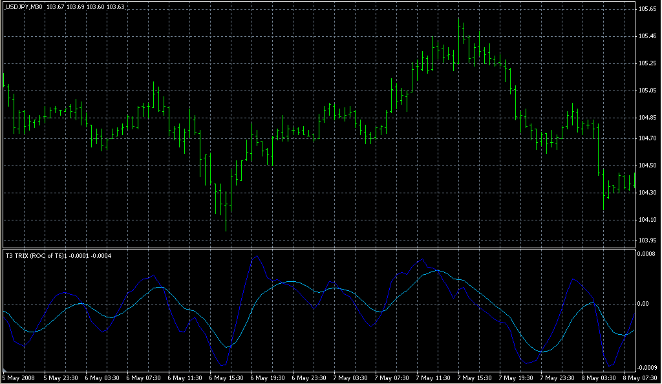The height and width of the screenshot is (384, 662).
Task: Click the 7 May 15:30 time axis label
Action: 476,378
